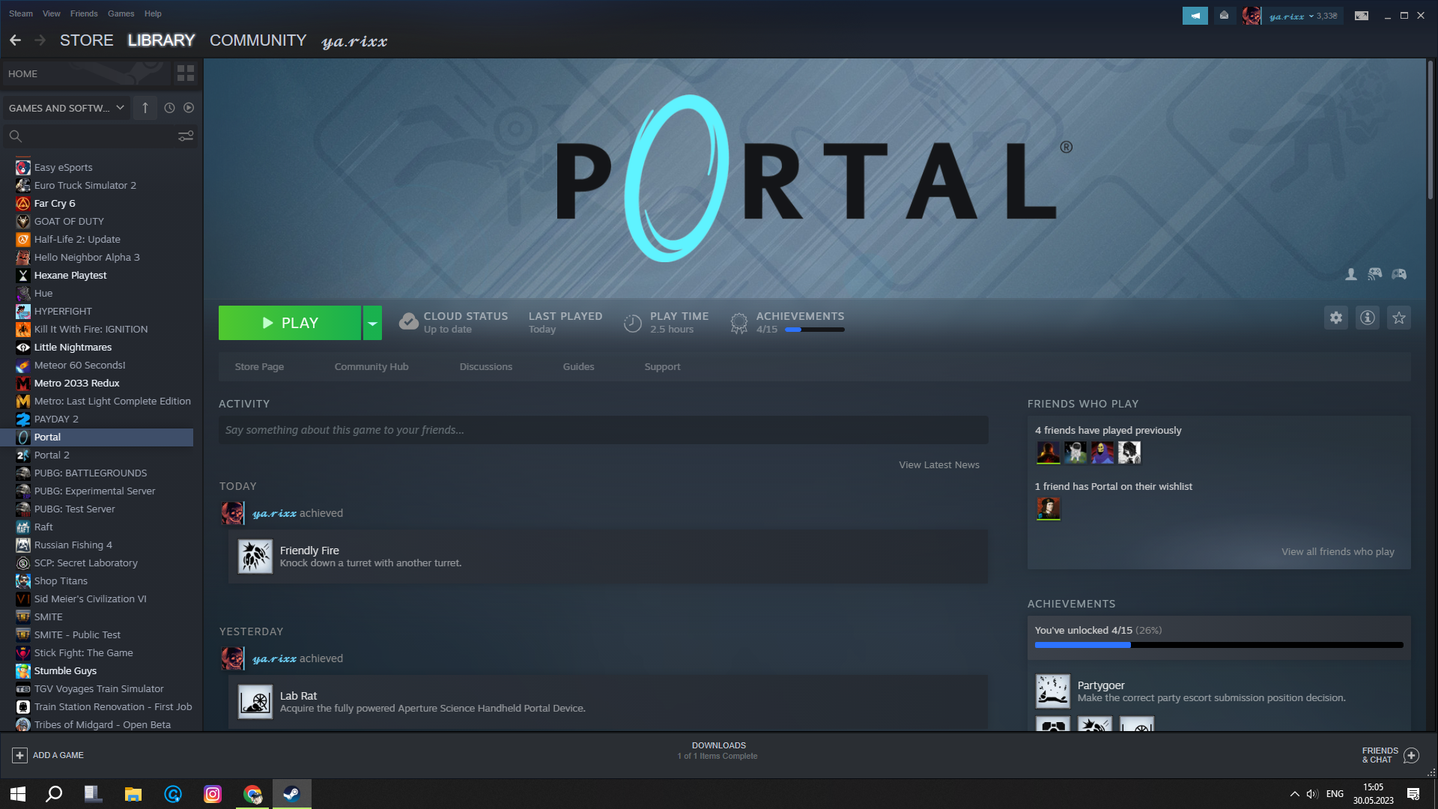Open File Explorer from the taskbar
The width and height of the screenshot is (1438, 809).
tap(133, 794)
